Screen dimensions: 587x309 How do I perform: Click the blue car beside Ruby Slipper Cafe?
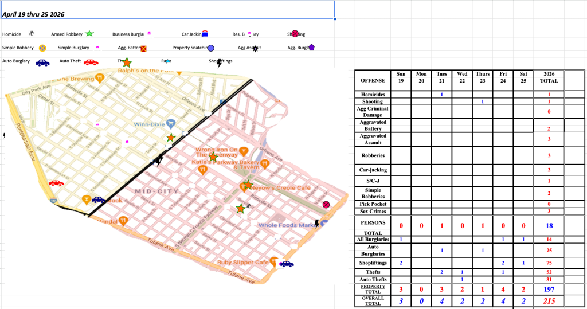click(x=287, y=264)
